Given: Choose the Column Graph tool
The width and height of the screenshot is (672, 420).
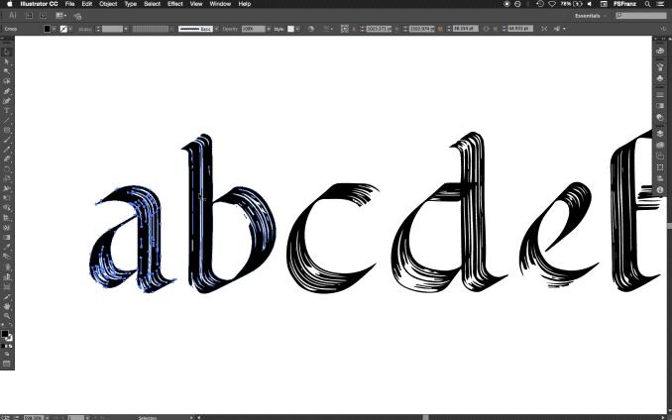Looking at the screenshot, I should coord(6,276).
